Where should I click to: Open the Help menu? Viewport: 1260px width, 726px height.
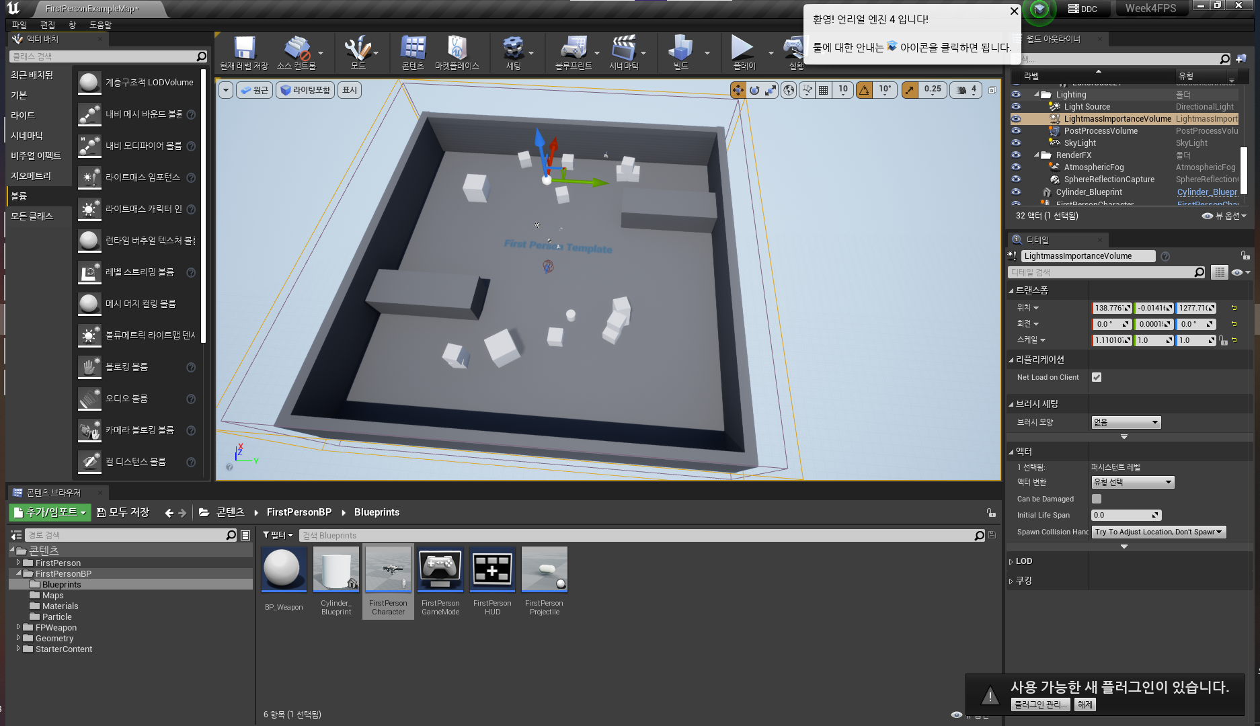(x=100, y=25)
